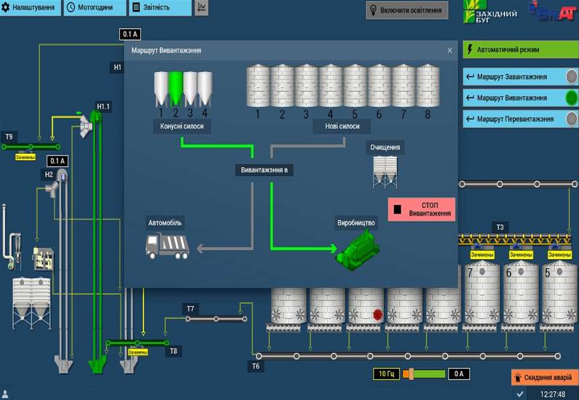Screen dimensions: 579x400
Task: Click the 10 Гц frequency value field
Action: [386, 374]
